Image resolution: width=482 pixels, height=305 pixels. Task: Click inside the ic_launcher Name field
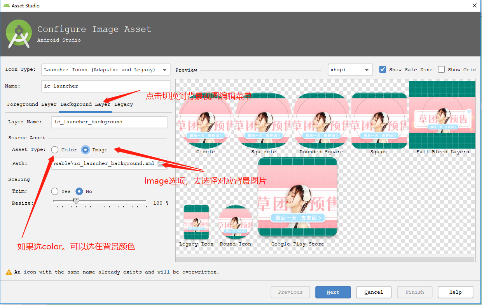pyautogui.click(x=106, y=86)
